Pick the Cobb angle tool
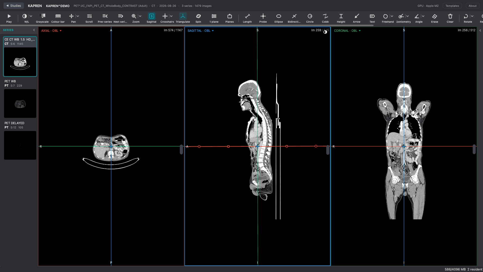Viewport: 483px width, 272px height. tap(325, 18)
